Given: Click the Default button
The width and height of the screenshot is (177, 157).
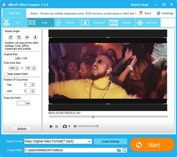Looking at the screenshot, I should (x=22, y=129).
